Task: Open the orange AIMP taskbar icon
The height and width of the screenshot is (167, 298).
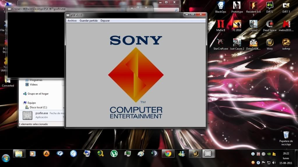Action: pos(46,154)
